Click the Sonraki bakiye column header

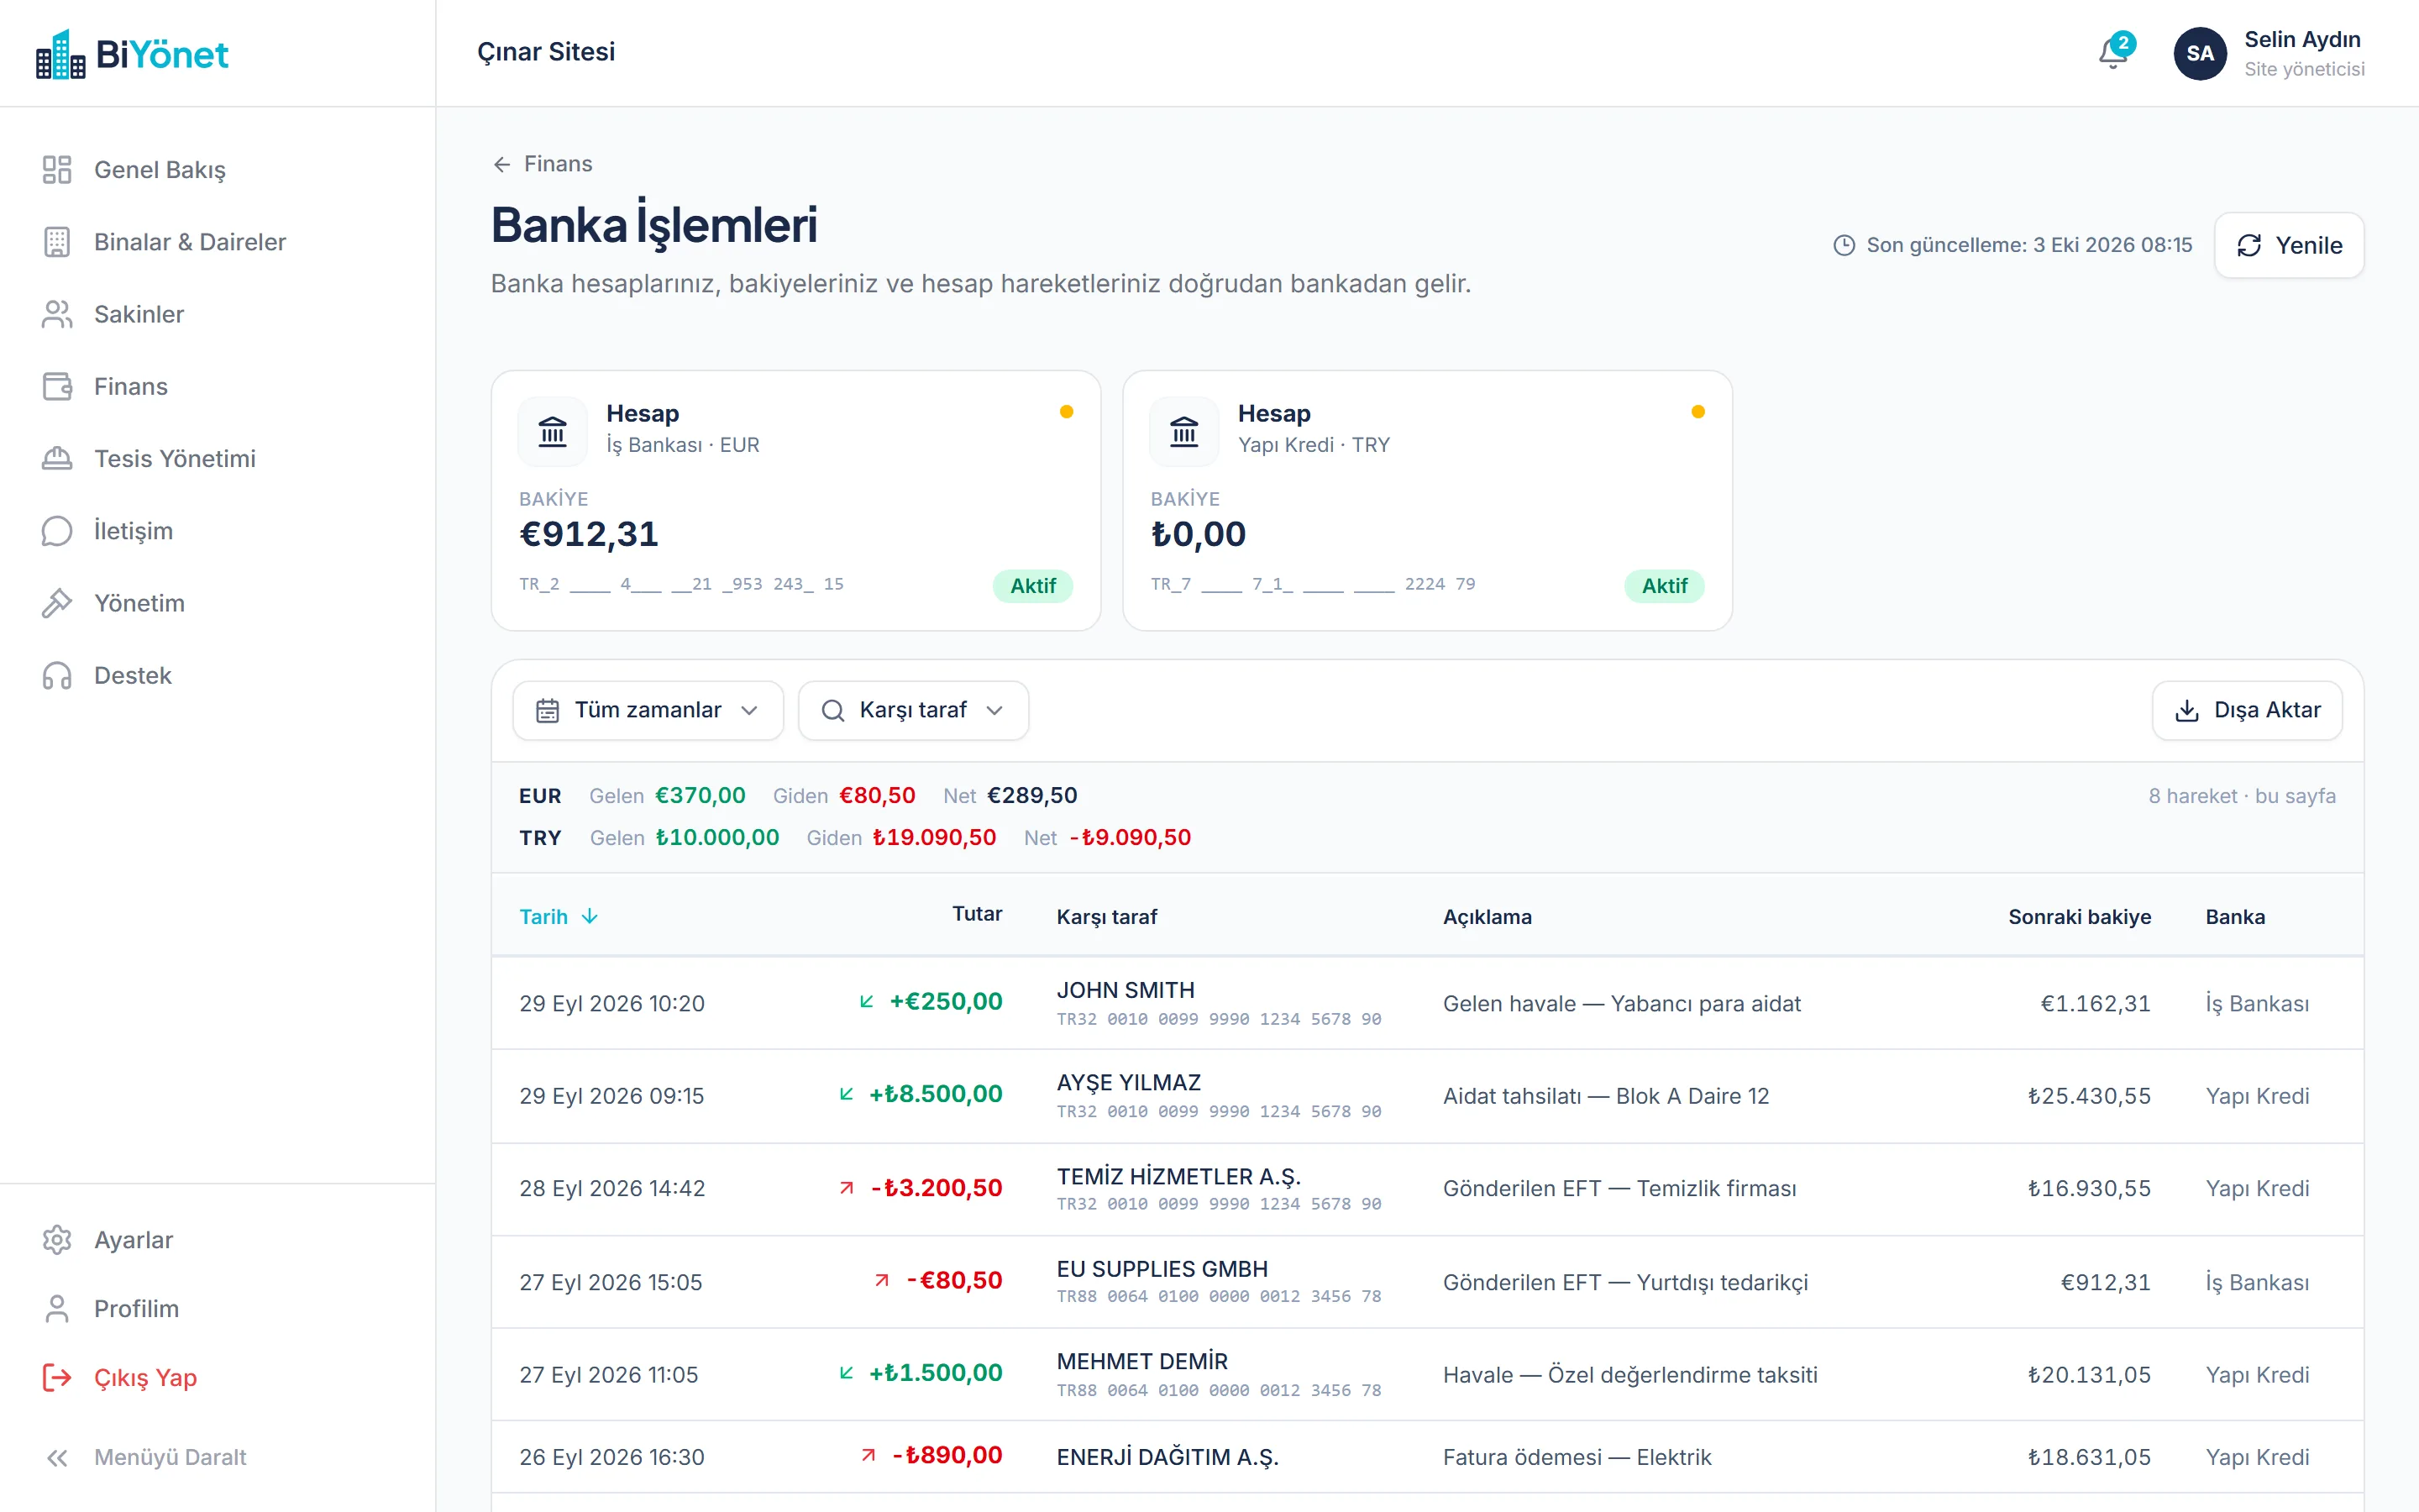[2079, 917]
